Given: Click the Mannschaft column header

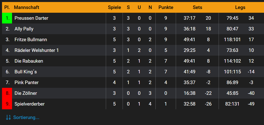Looking at the screenshot, I should (27, 7).
